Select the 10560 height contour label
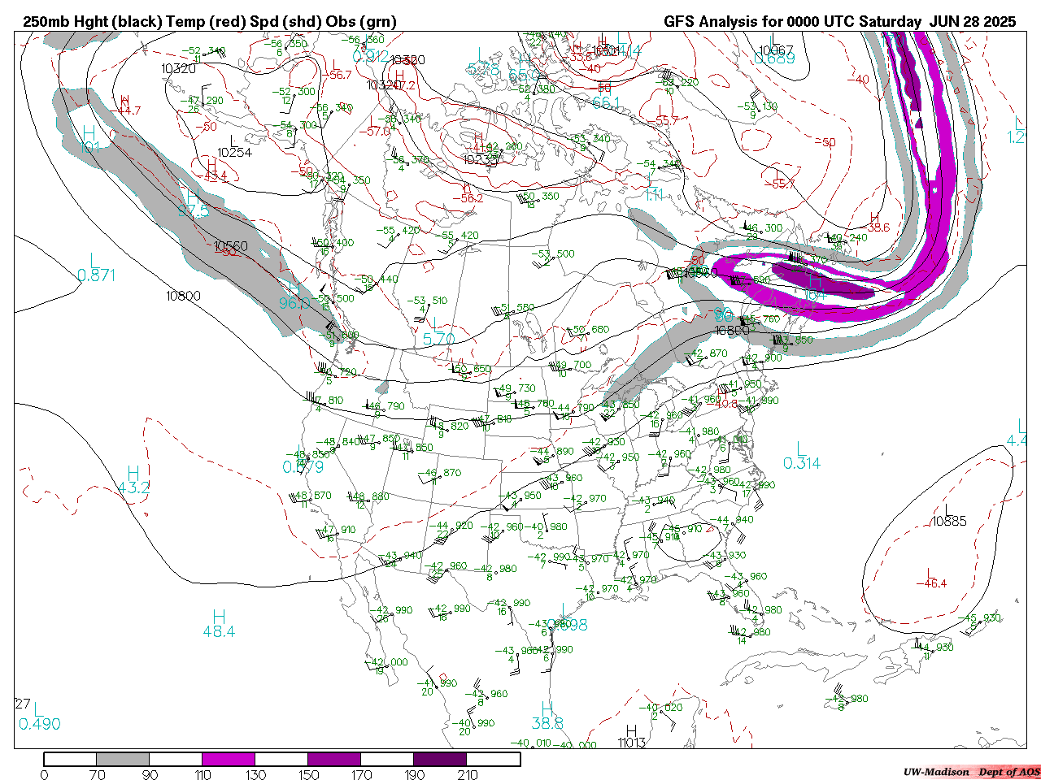 pos(231,246)
